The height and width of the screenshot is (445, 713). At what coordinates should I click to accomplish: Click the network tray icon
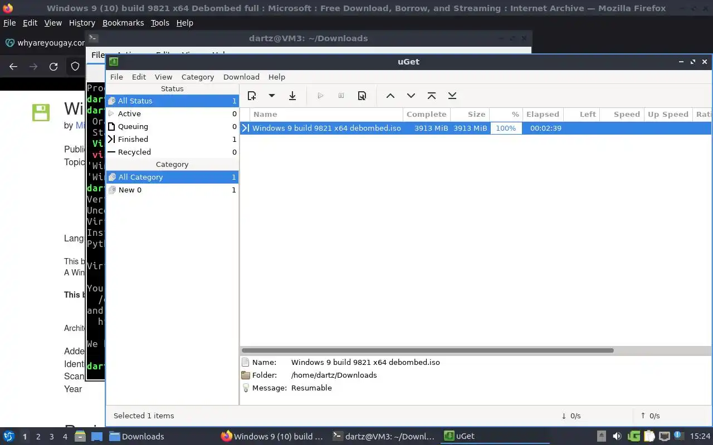point(664,437)
